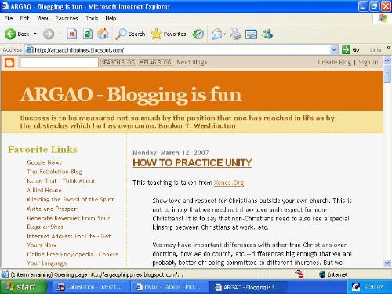Open the Write and Prosper link
392x294 pixels.
[52, 209]
